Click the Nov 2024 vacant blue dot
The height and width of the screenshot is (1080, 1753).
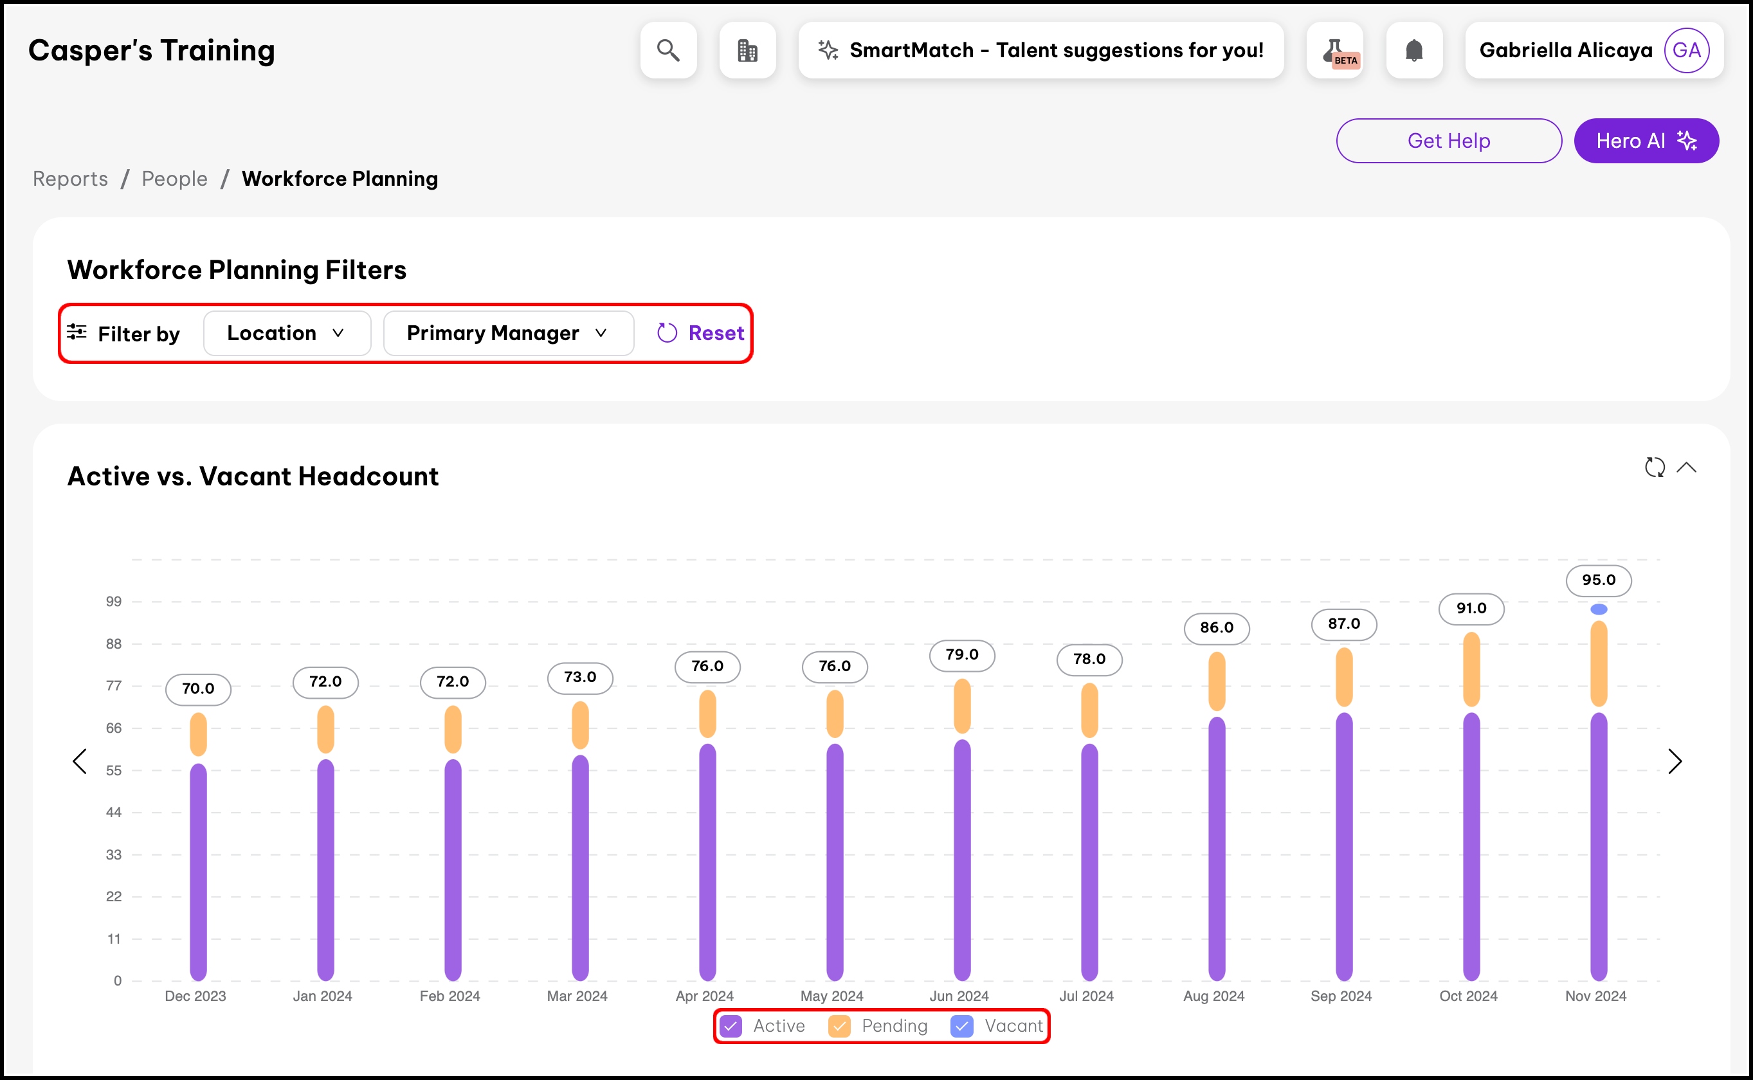(x=1599, y=609)
